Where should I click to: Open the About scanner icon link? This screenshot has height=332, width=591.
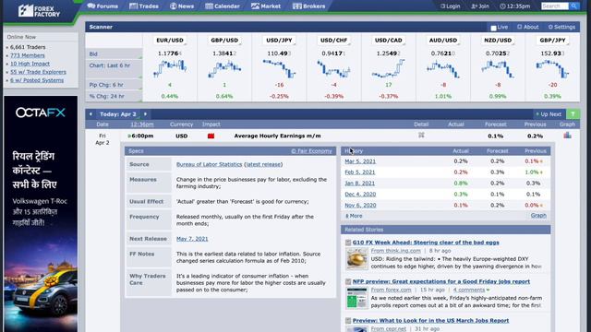527,27
